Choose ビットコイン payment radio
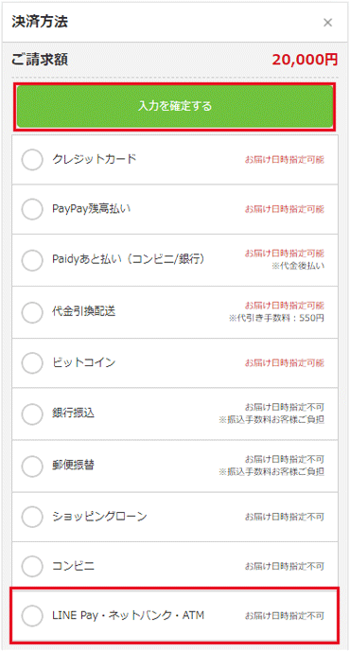Viewport: 350px width, 651px height. tap(32, 362)
